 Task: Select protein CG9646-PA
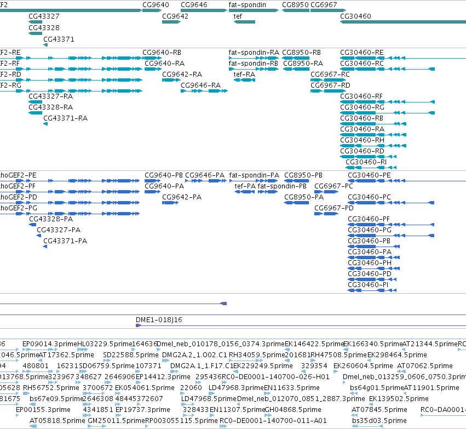point(205,175)
